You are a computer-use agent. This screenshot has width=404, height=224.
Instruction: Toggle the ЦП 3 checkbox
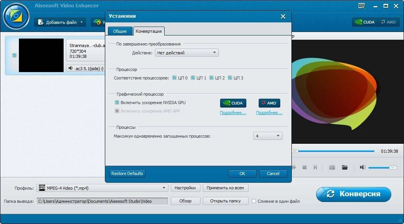click(230, 77)
